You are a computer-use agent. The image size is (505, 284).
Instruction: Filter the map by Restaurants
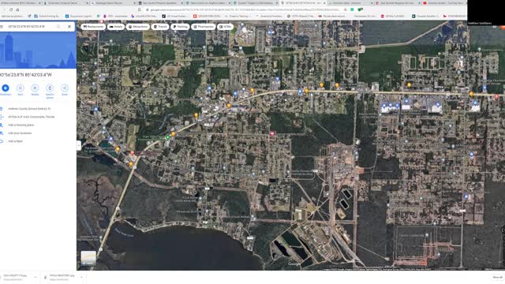point(93,27)
